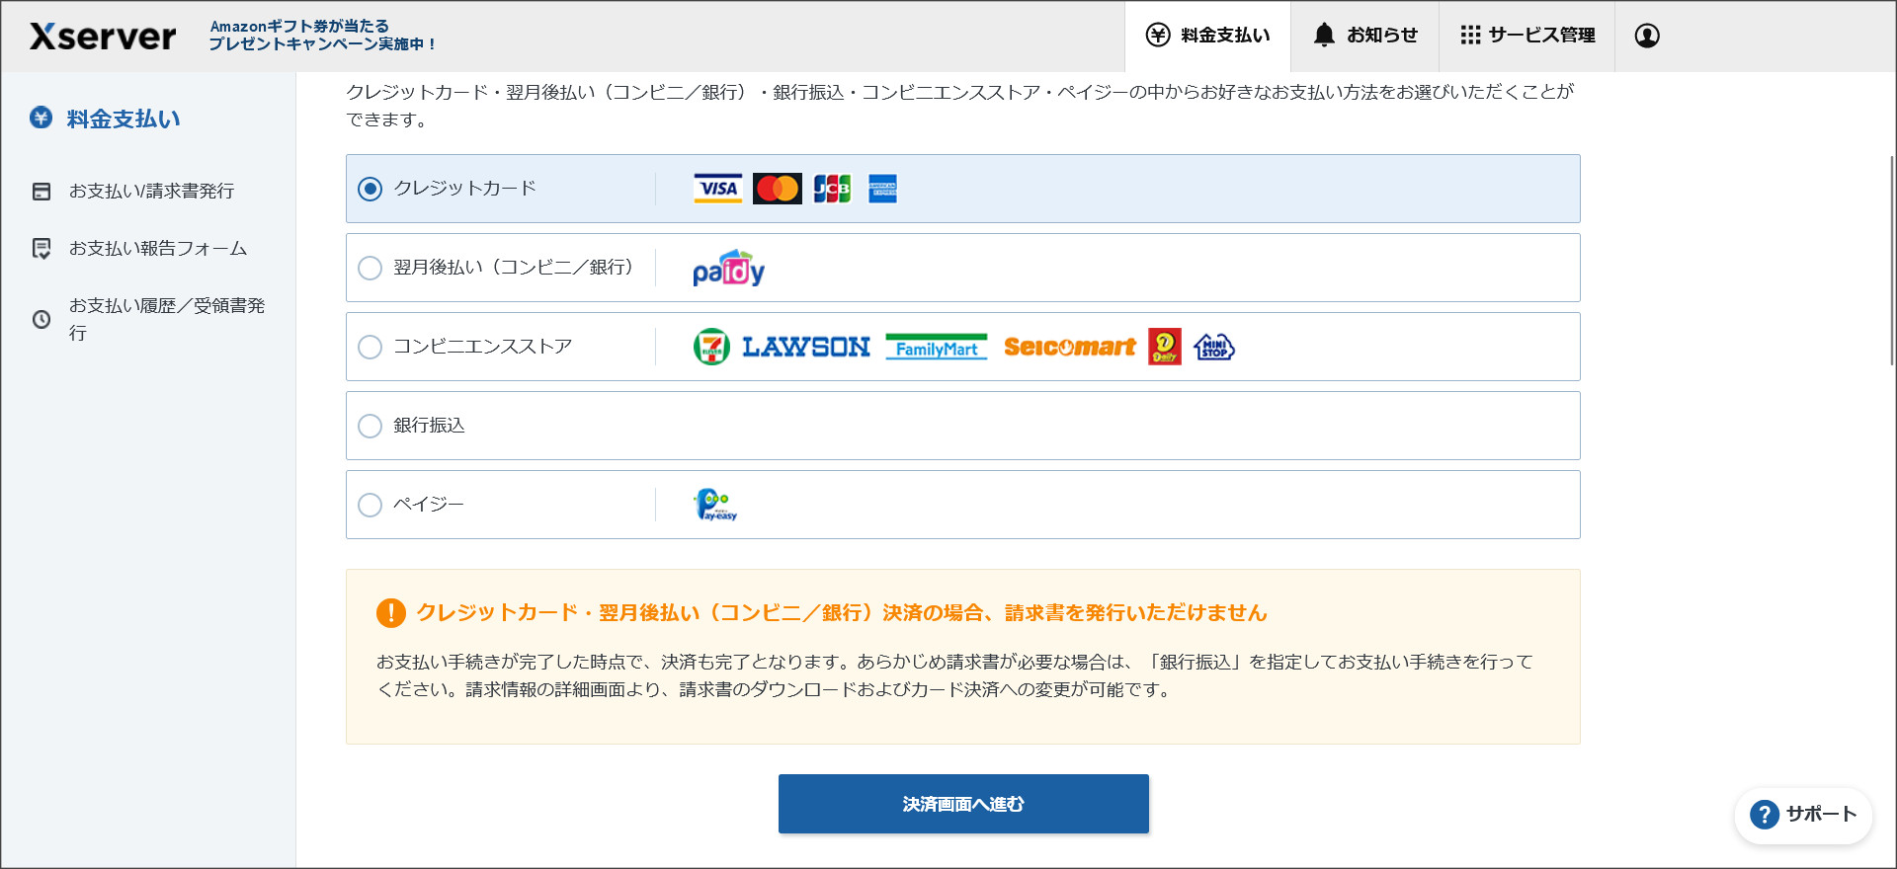Click the American Express logo
The image size is (1897, 869).
(882, 189)
